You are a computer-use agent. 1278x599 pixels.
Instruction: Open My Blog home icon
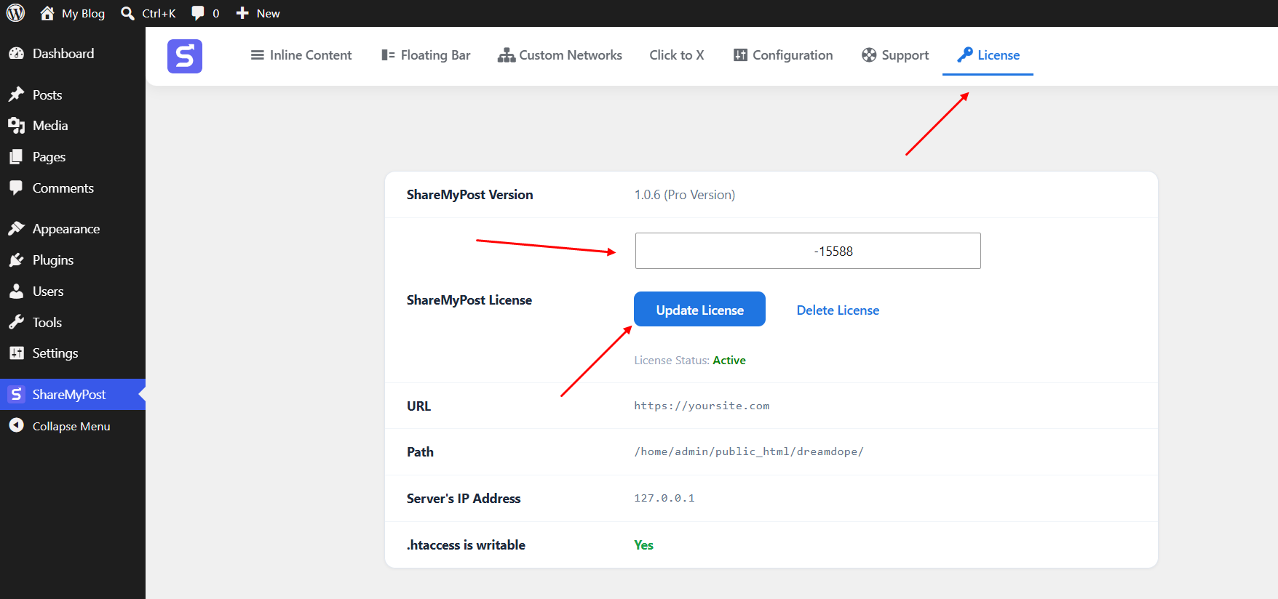tap(47, 13)
